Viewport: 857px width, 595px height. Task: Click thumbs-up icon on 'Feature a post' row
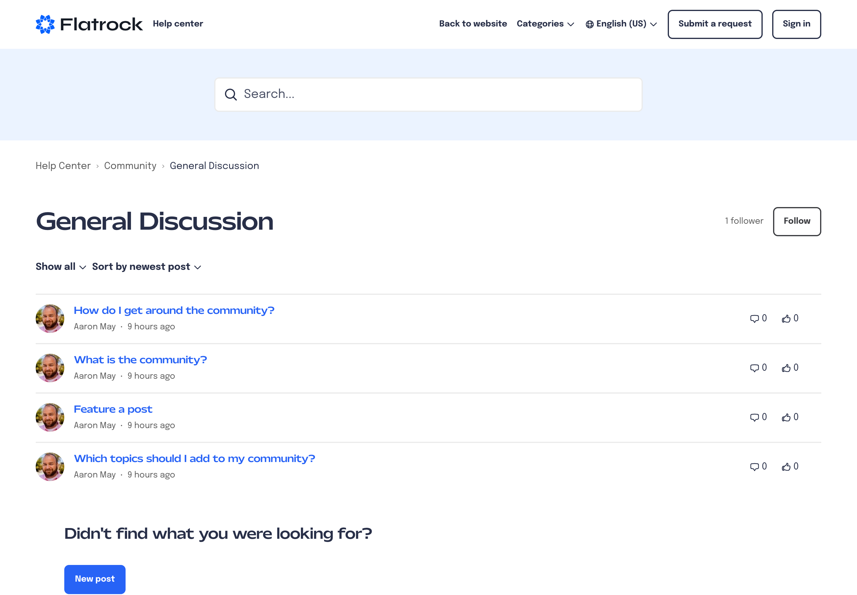pyautogui.click(x=786, y=418)
